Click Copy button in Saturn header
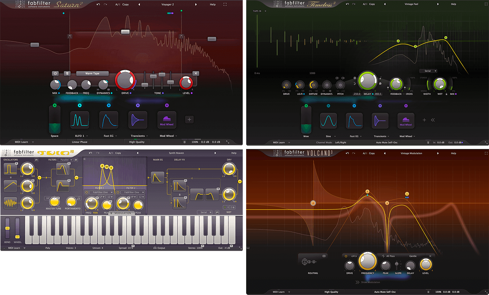Image resolution: width=489 pixels, height=295 pixels. tap(126, 5)
